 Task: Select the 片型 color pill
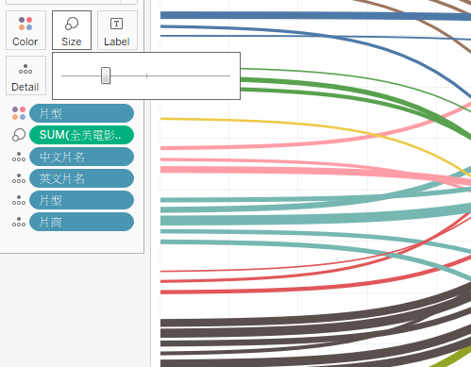81,113
